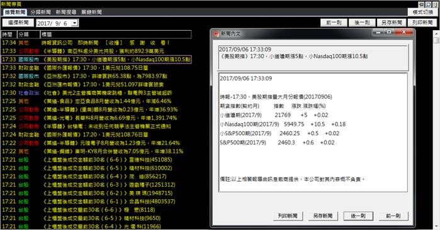
Task: Click the 前一則 button in top toolbar
Action: point(334,23)
